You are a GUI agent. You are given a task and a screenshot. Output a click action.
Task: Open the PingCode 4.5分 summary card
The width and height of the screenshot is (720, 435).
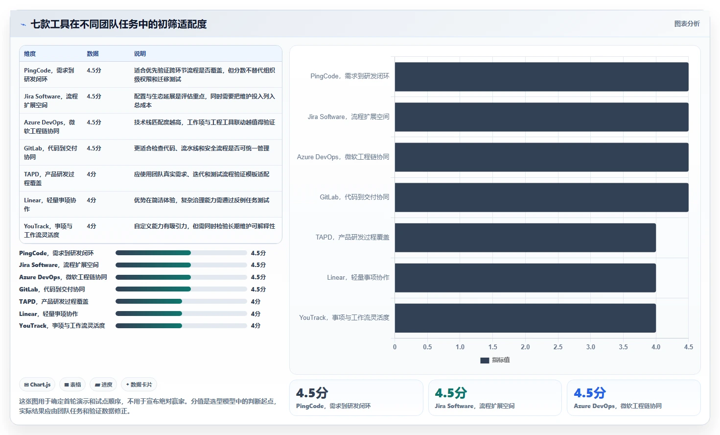coord(356,398)
